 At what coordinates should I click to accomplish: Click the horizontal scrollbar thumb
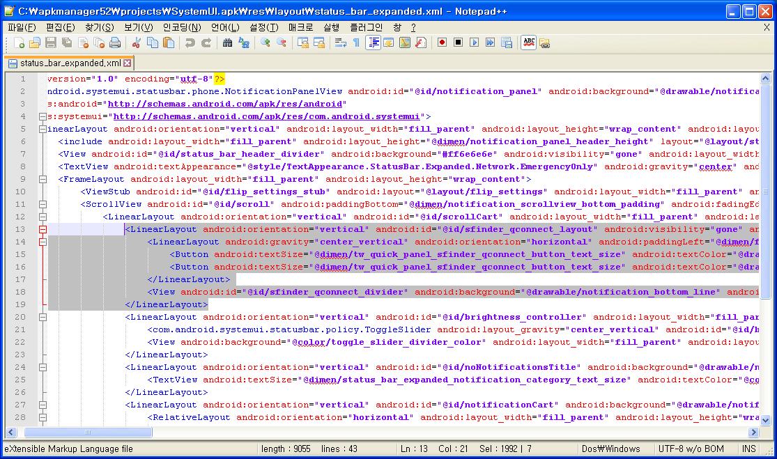(x=87, y=432)
